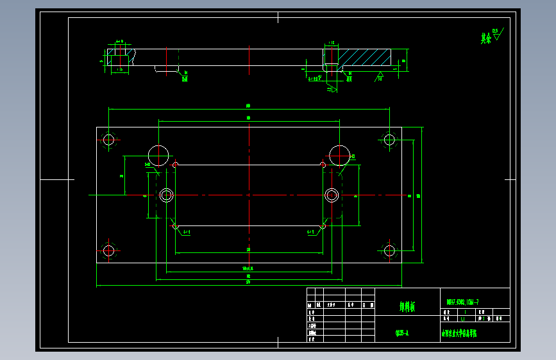Select the green drawing number text in the title block
Viewport: 556px width, 360px height.
pos(463,302)
